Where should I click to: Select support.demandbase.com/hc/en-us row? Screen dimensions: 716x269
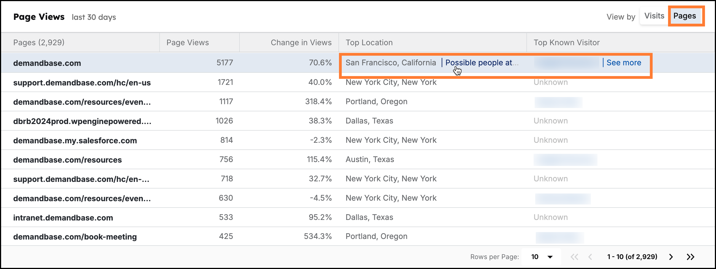pyautogui.click(x=82, y=82)
